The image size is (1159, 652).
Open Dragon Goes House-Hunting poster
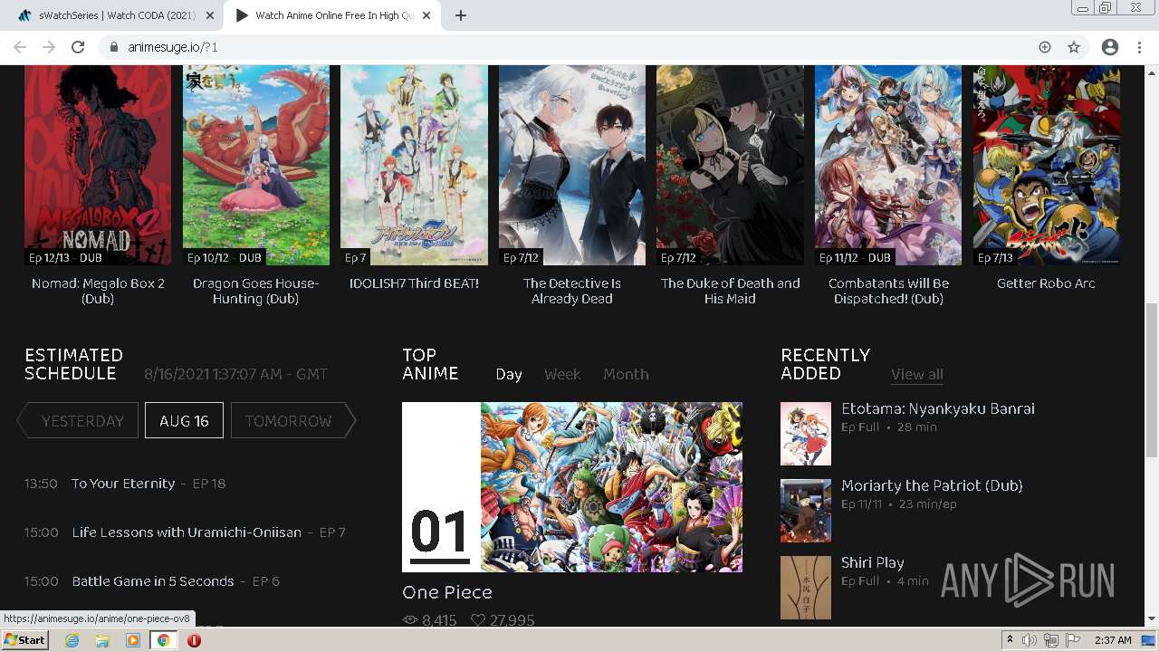click(256, 165)
